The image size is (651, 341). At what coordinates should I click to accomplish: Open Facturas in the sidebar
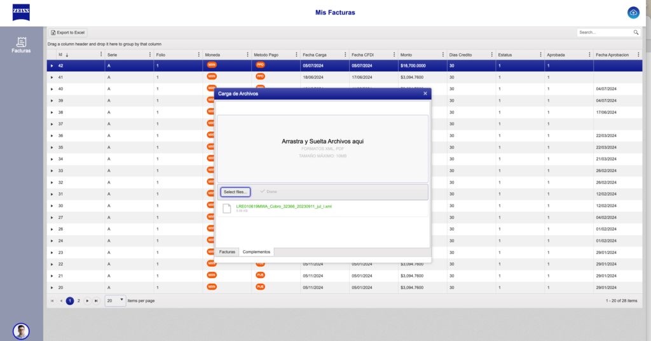[x=21, y=45]
